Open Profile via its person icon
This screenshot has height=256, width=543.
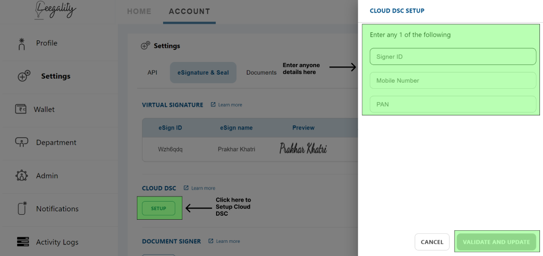22,44
